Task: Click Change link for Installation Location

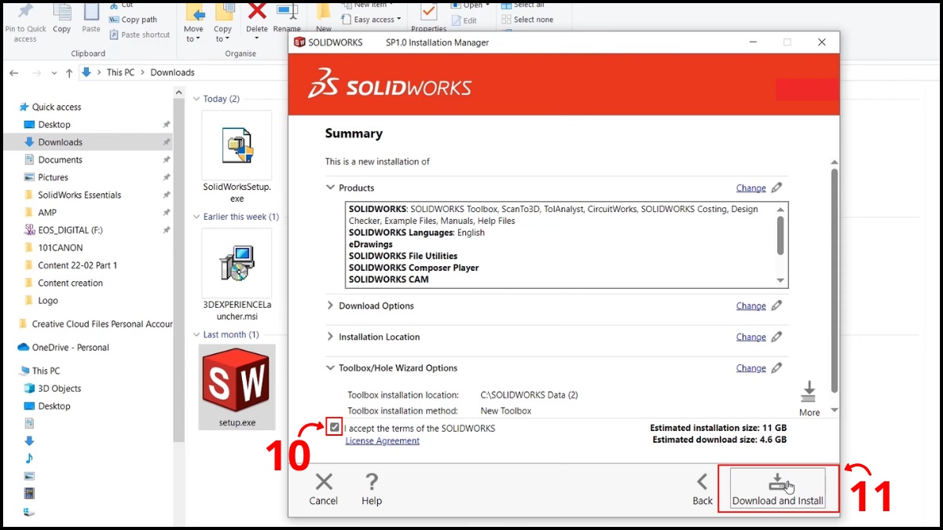Action: click(x=750, y=337)
